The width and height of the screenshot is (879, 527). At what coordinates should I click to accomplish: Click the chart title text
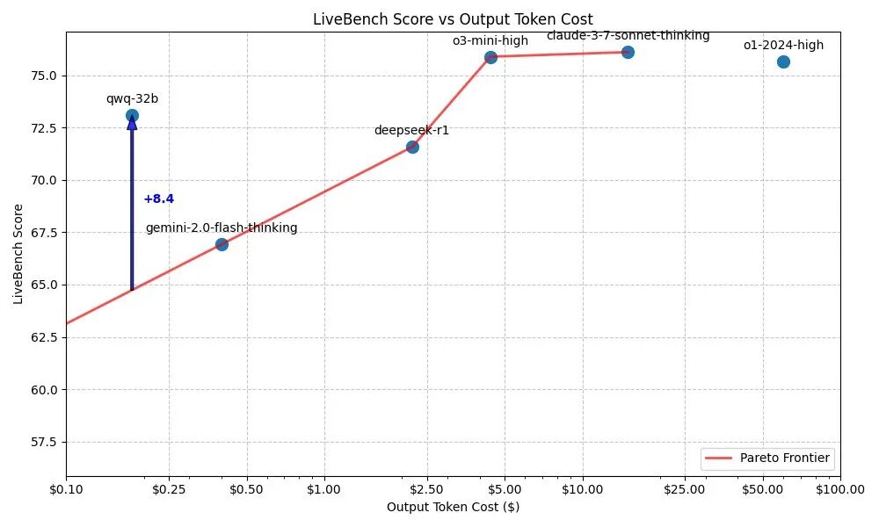(453, 19)
